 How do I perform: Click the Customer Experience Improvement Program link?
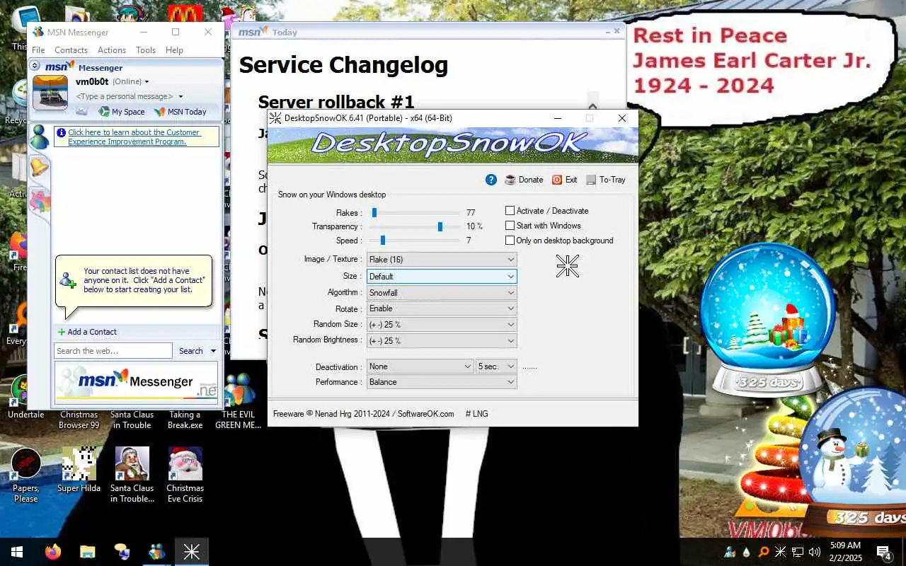pos(134,137)
